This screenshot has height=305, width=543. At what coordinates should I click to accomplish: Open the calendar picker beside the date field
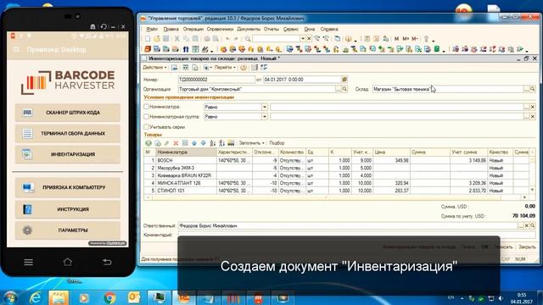pyautogui.click(x=344, y=80)
